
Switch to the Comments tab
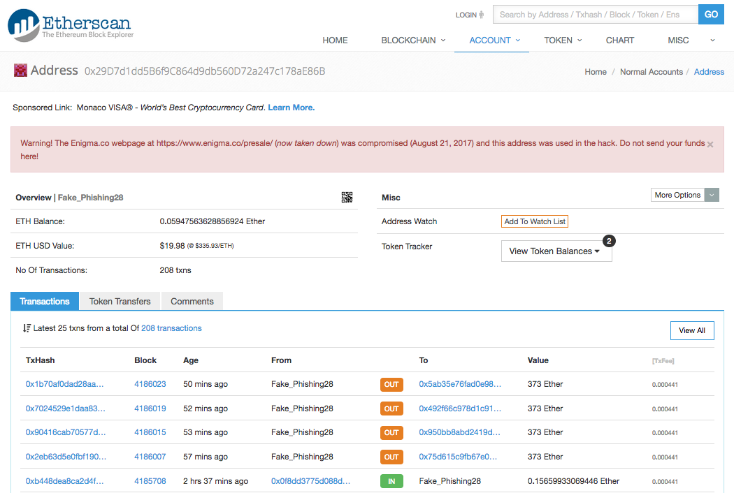click(x=192, y=301)
